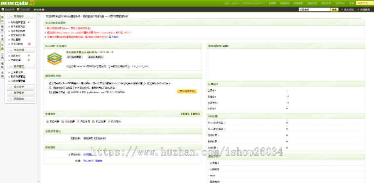
Task: Click the sidebar scroll-up arrow
Action: (39, 15)
